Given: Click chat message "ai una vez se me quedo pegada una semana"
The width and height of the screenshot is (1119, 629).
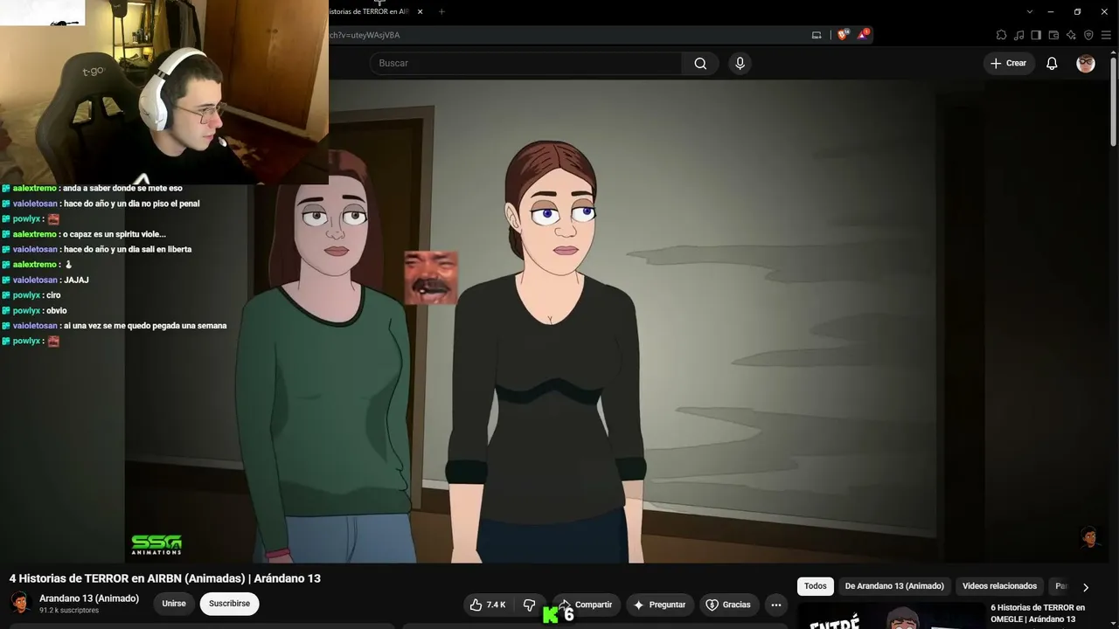Looking at the screenshot, I should pos(145,326).
